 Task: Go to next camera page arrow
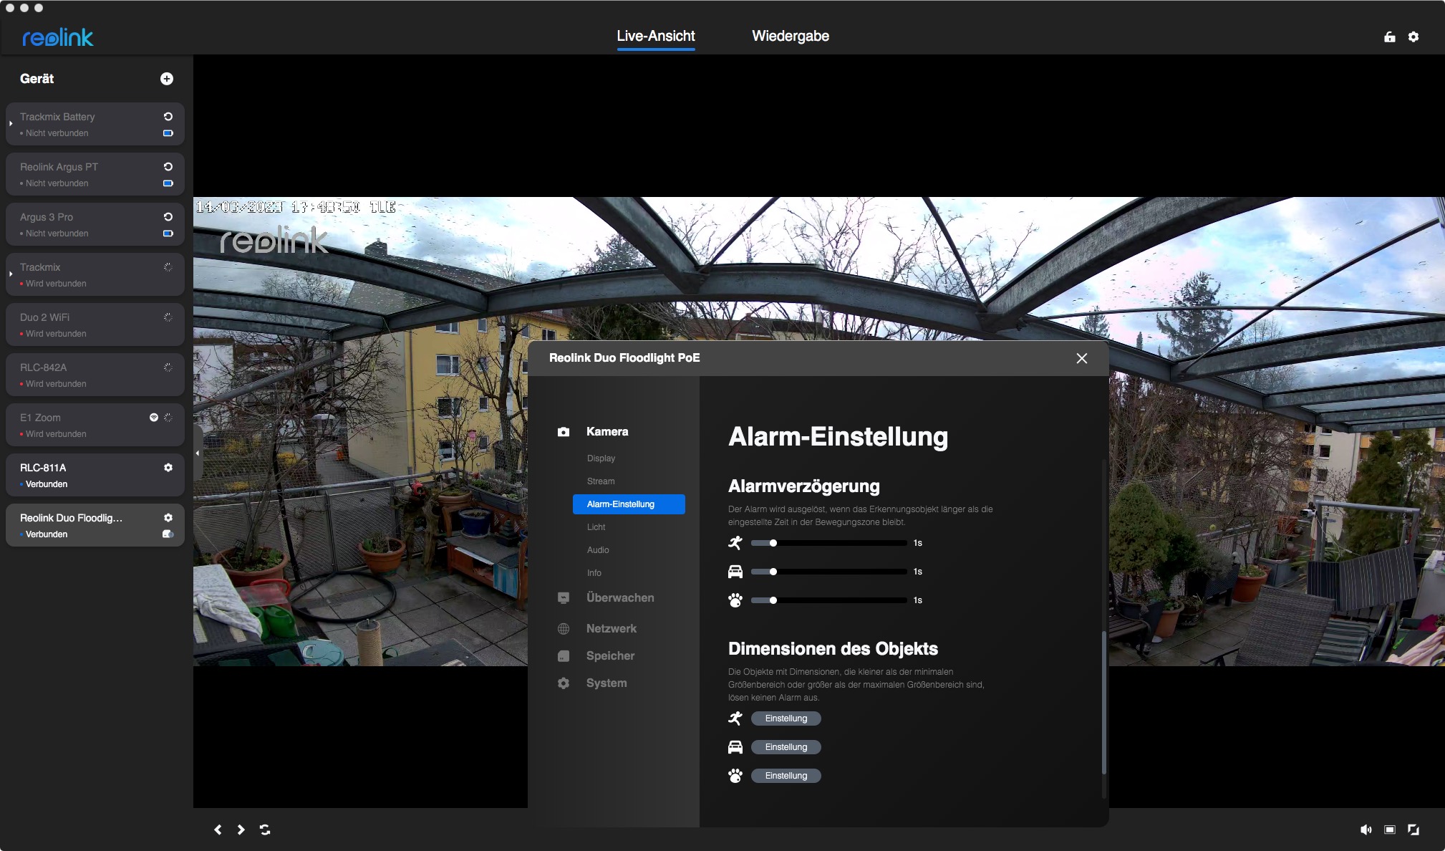241,830
